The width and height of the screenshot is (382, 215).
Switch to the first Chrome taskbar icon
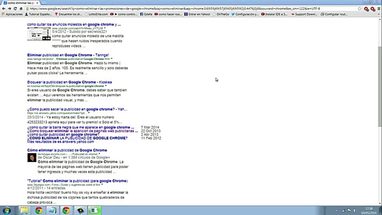pos(38,211)
